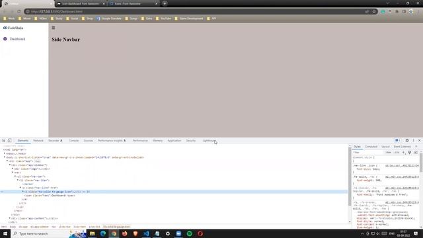The height and width of the screenshot is (238, 423).
Task: Open the Console tab in DevTools
Action: [x=73, y=141]
